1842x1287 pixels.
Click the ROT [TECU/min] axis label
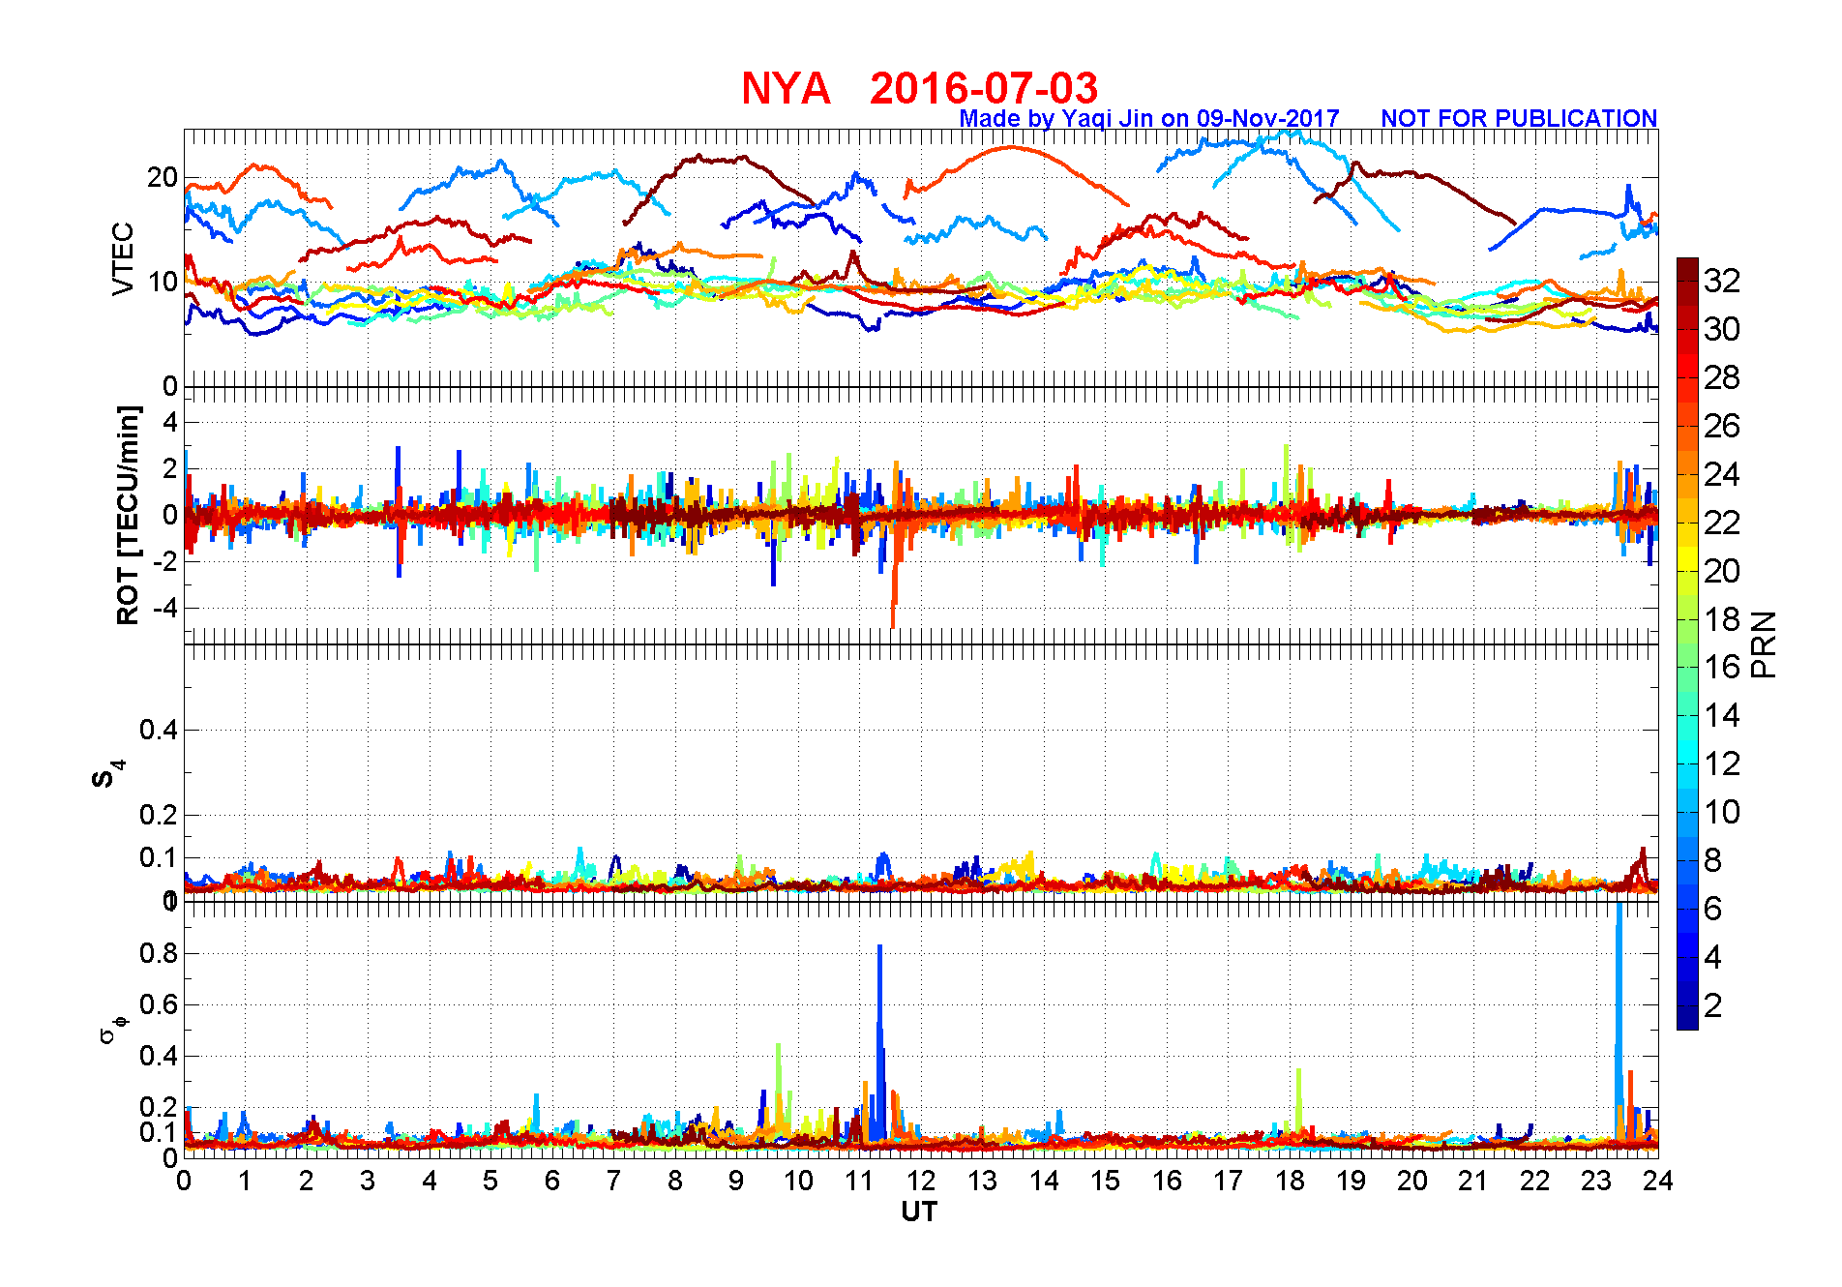[x=128, y=515]
